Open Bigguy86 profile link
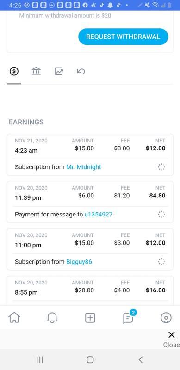Image resolution: width=180 pixels, height=370 pixels. (79, 262)
